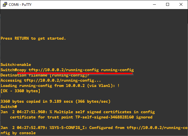Close the COM6 PuTTY session window
The image size is (188, 136).
click(x=181, y=4)
